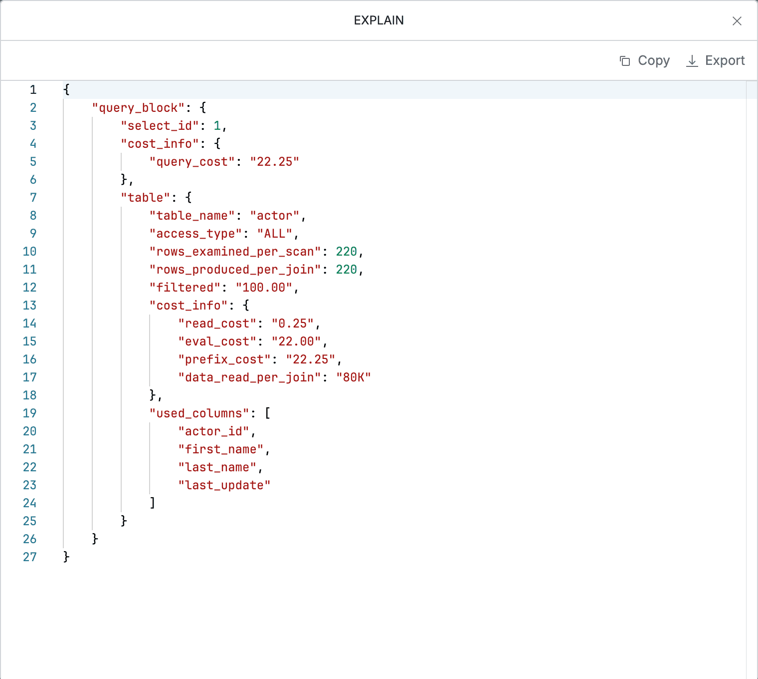Click line number 1 in the gutter
The image size is (758, 679).
click(32, 89)
